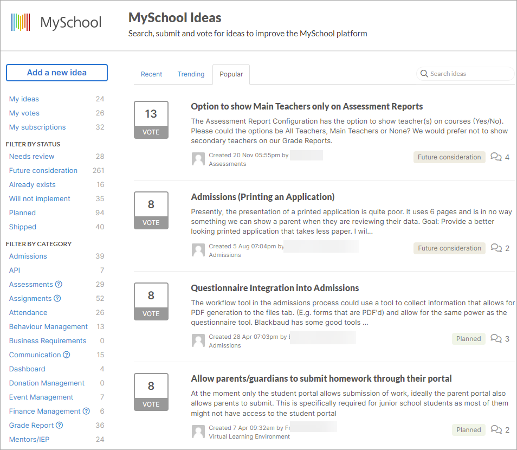This screenshot has width=517, height=450.
Task: Open My ideas list
Action: [x=24, y=99]
